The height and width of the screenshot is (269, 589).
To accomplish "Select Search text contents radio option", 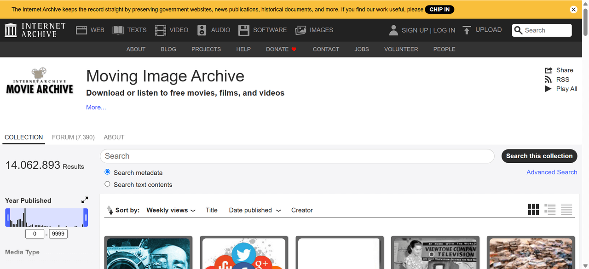I will [x=107, y=184].
